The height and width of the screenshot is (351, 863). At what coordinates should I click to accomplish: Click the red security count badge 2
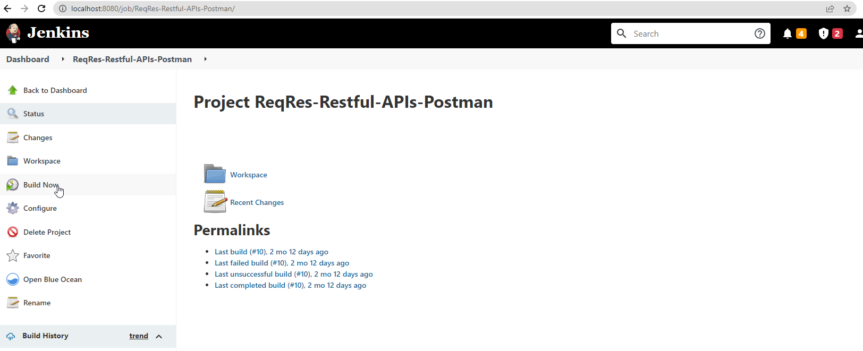pos(837,33)
